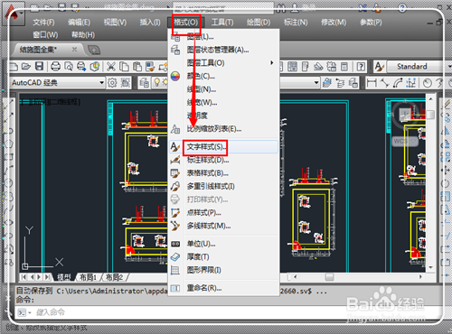Screen dimensions: 452x334
Task: Choose 厚度(T) menu entry
Action: click(223, 257)
